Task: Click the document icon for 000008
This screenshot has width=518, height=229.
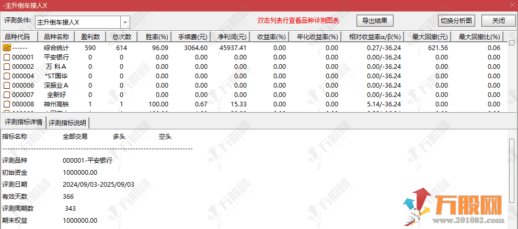Action: click(x=7, y=104)
